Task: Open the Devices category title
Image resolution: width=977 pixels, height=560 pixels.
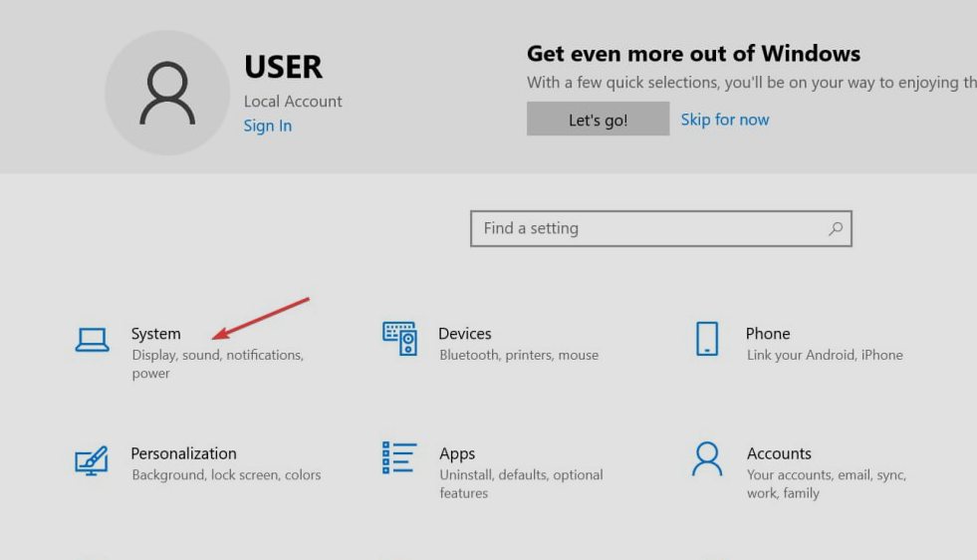Action: pyautogui.click(x=465, y=334)
